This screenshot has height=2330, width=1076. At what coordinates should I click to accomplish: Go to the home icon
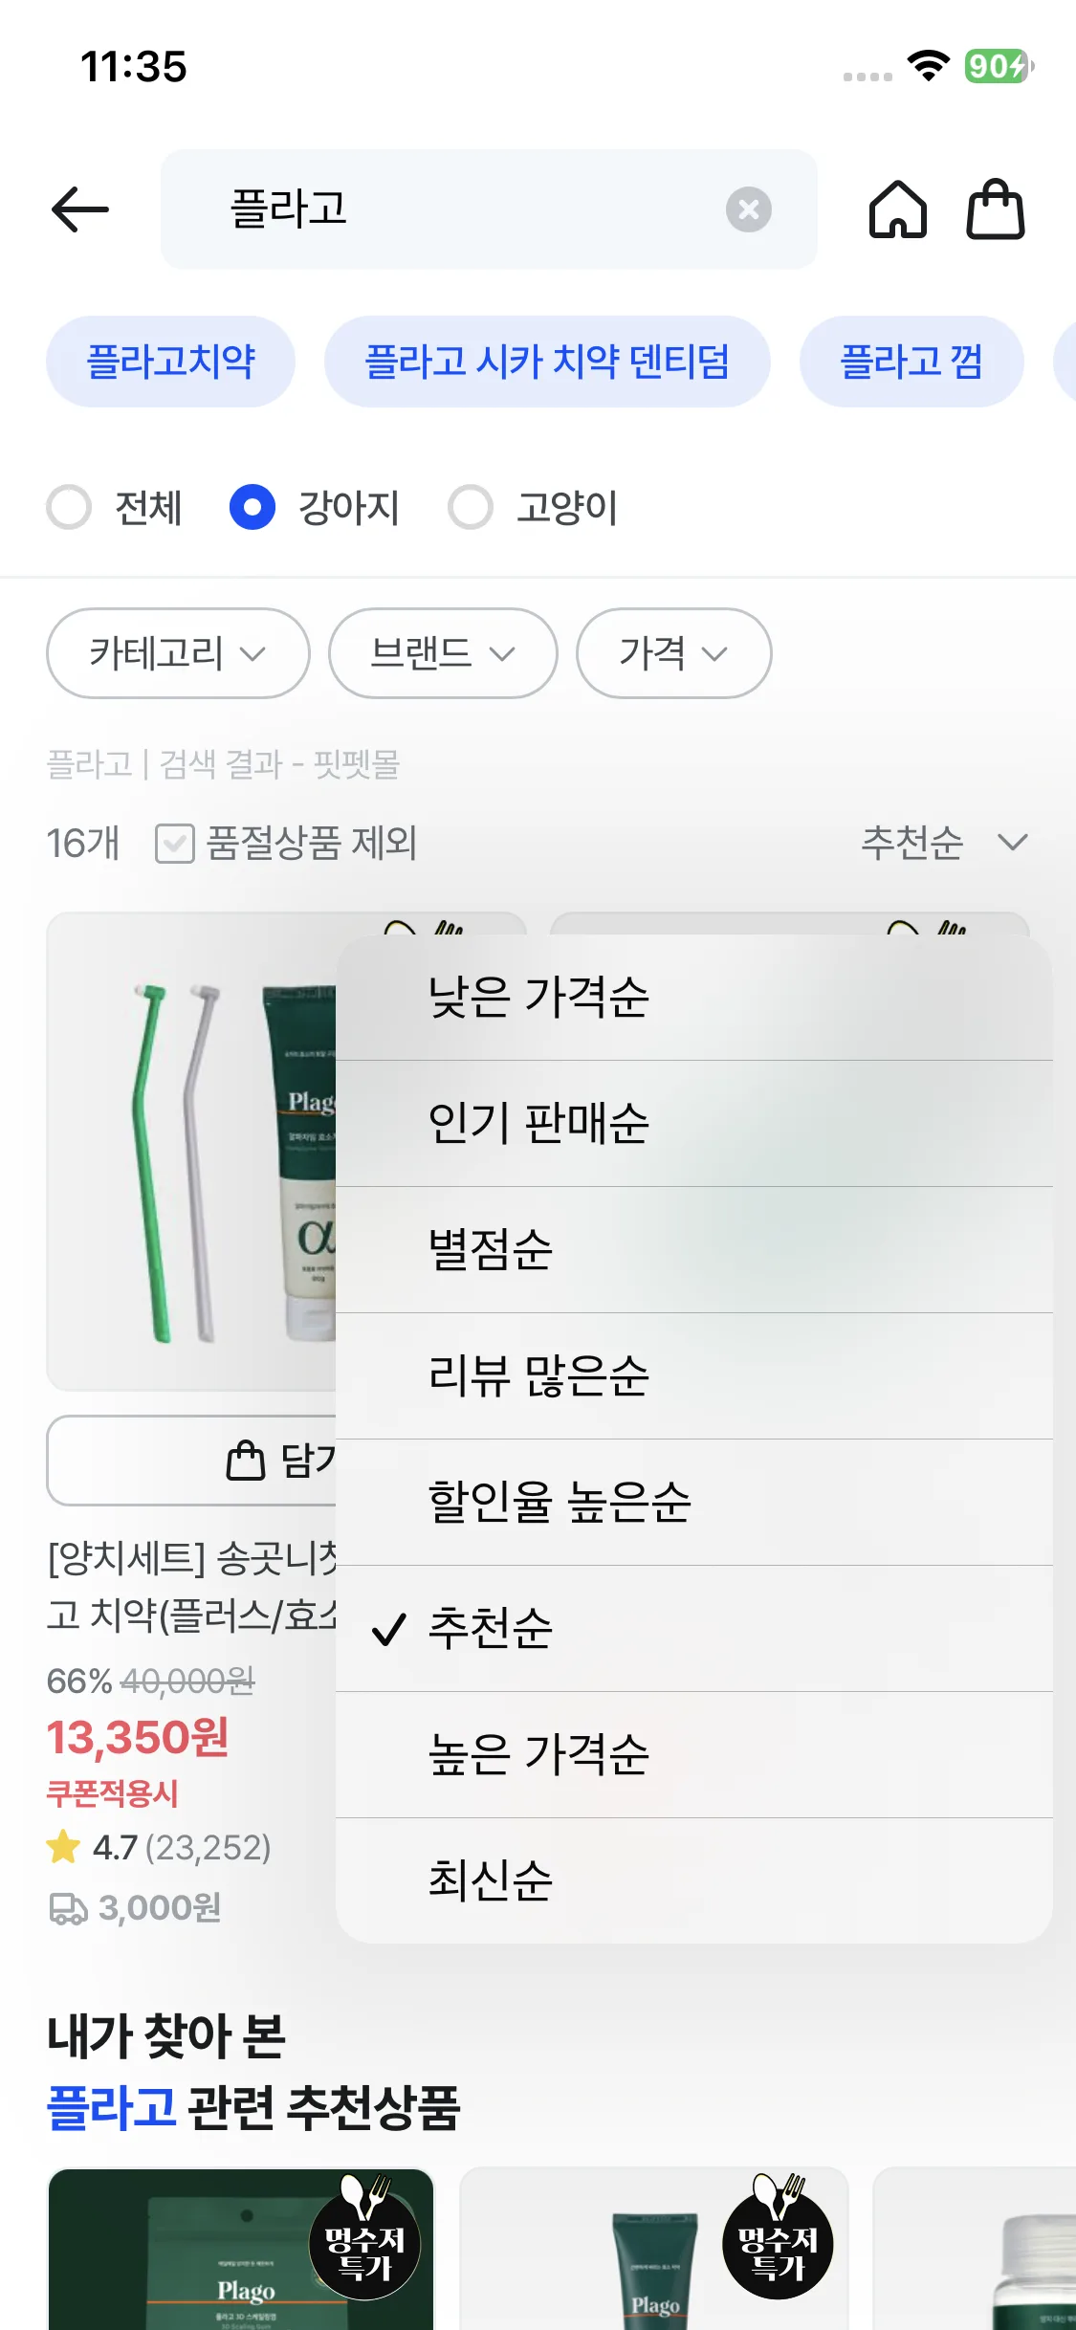click(x=897, y=209)
